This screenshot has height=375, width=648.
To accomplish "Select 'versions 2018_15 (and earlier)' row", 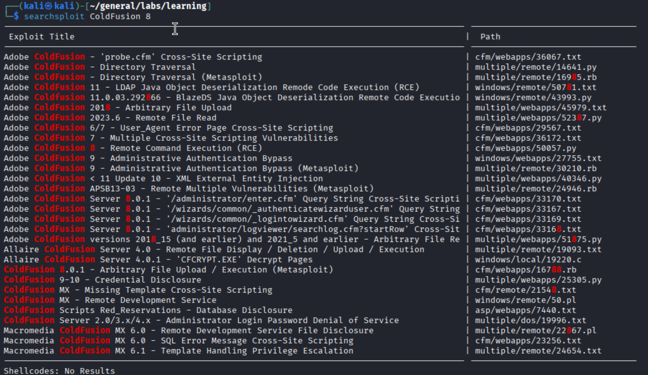I will coord(232,239).
